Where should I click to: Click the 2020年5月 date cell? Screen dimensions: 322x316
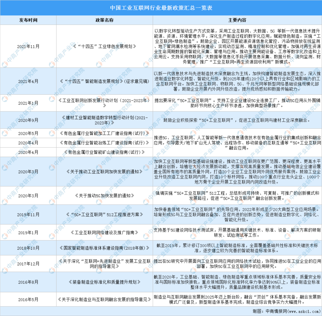click(x=28, y=133)
